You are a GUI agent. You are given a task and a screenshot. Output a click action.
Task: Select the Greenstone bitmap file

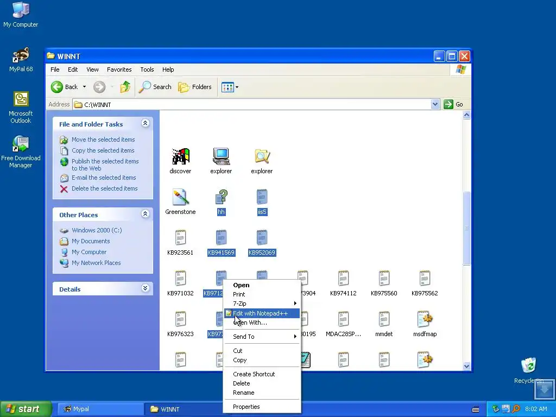click(180, 197)
